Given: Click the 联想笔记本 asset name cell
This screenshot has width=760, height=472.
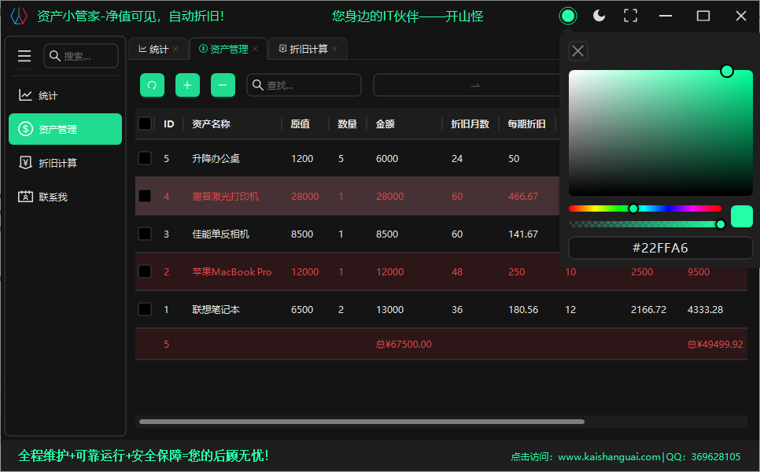Looking at the screenshot, I should click(216, 310).
